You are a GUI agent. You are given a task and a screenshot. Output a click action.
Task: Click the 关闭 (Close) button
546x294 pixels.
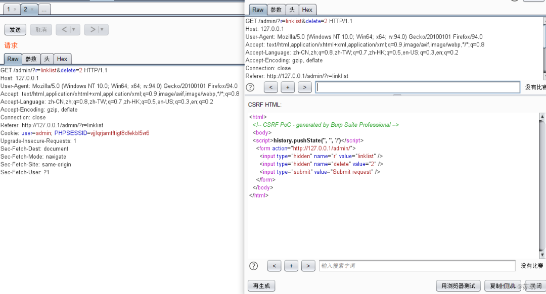tap(535, 285)
